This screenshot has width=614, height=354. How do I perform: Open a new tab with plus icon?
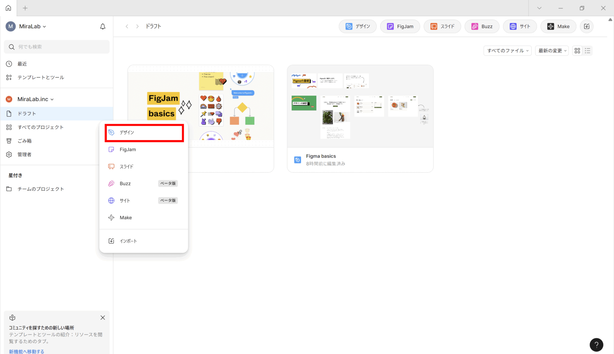25,8
